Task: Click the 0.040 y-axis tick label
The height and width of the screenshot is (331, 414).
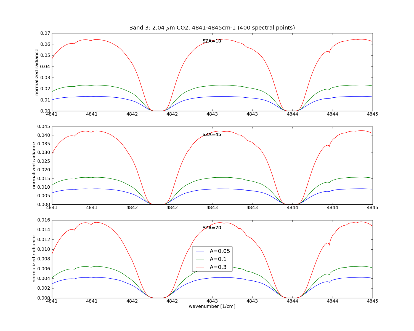Action: click(x=44, y=135)
